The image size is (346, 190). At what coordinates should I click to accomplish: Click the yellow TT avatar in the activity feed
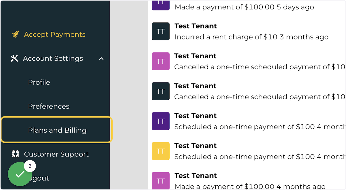click(x=160, y=151)
